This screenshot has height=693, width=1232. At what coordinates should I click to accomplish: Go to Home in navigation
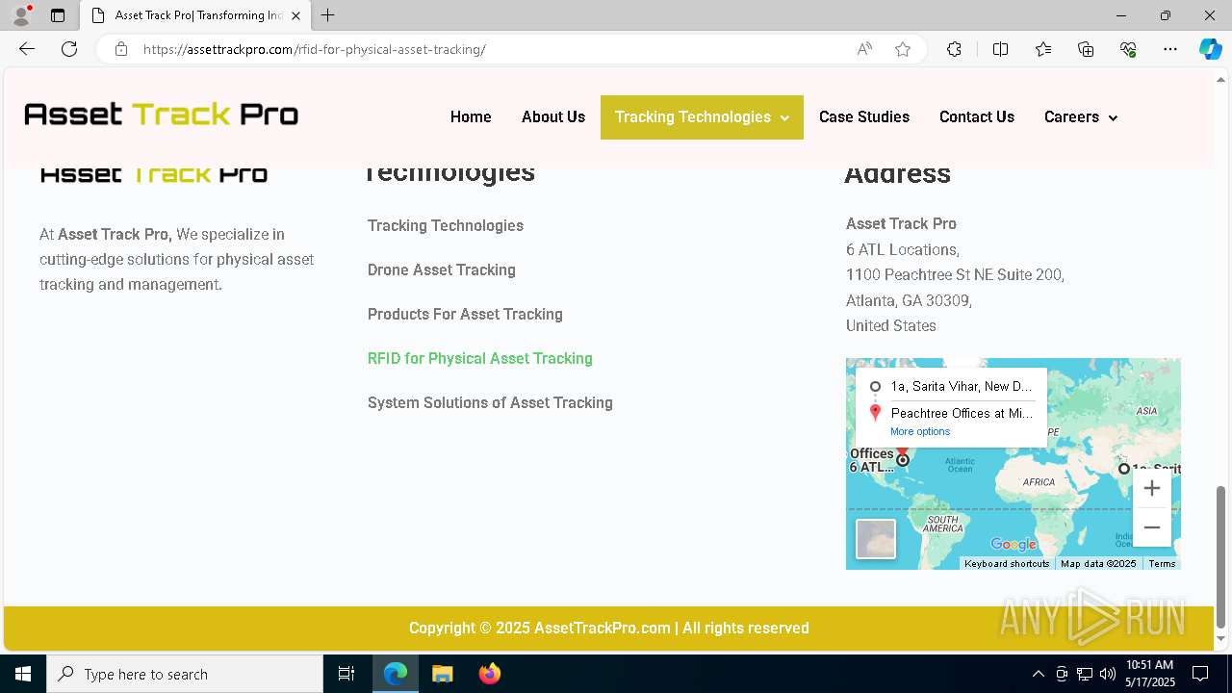471,117
